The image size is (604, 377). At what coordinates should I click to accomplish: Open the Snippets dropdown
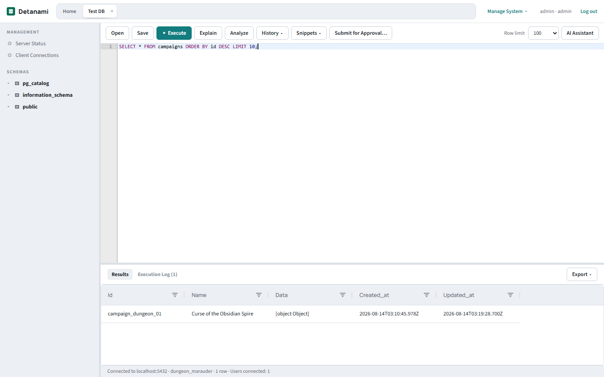(x=309, y=33)
